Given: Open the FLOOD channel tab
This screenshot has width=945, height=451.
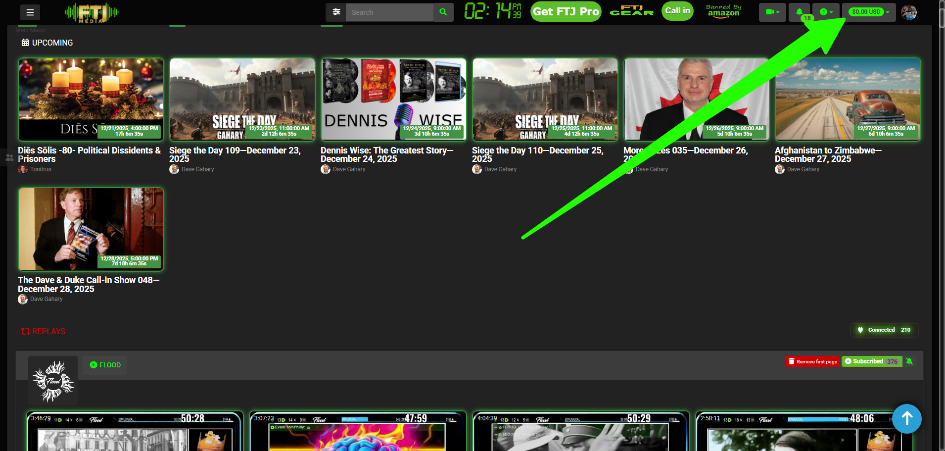Looking at the screenshot, I should pos(105,365).
